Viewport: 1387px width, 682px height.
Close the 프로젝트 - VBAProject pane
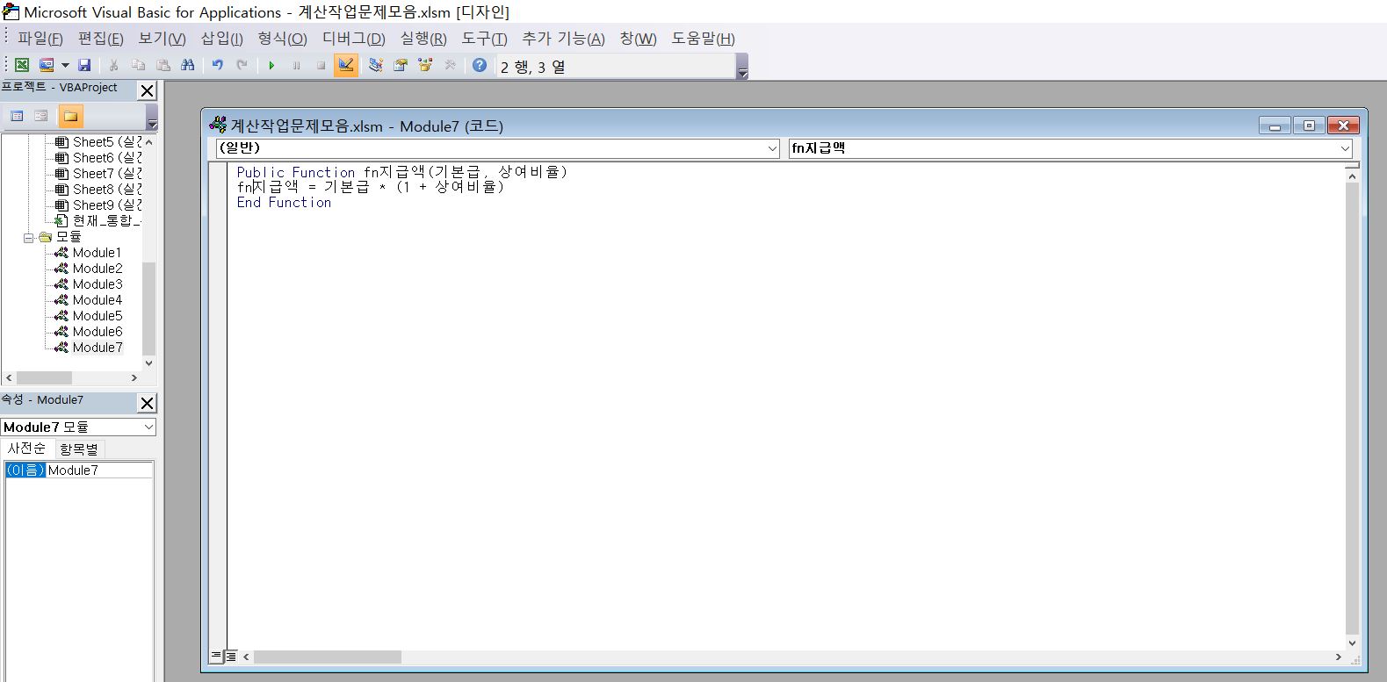point(148,90)
